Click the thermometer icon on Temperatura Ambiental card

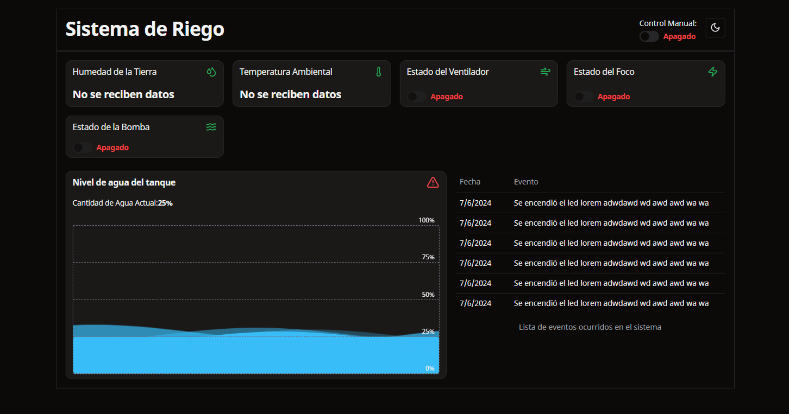379,72
